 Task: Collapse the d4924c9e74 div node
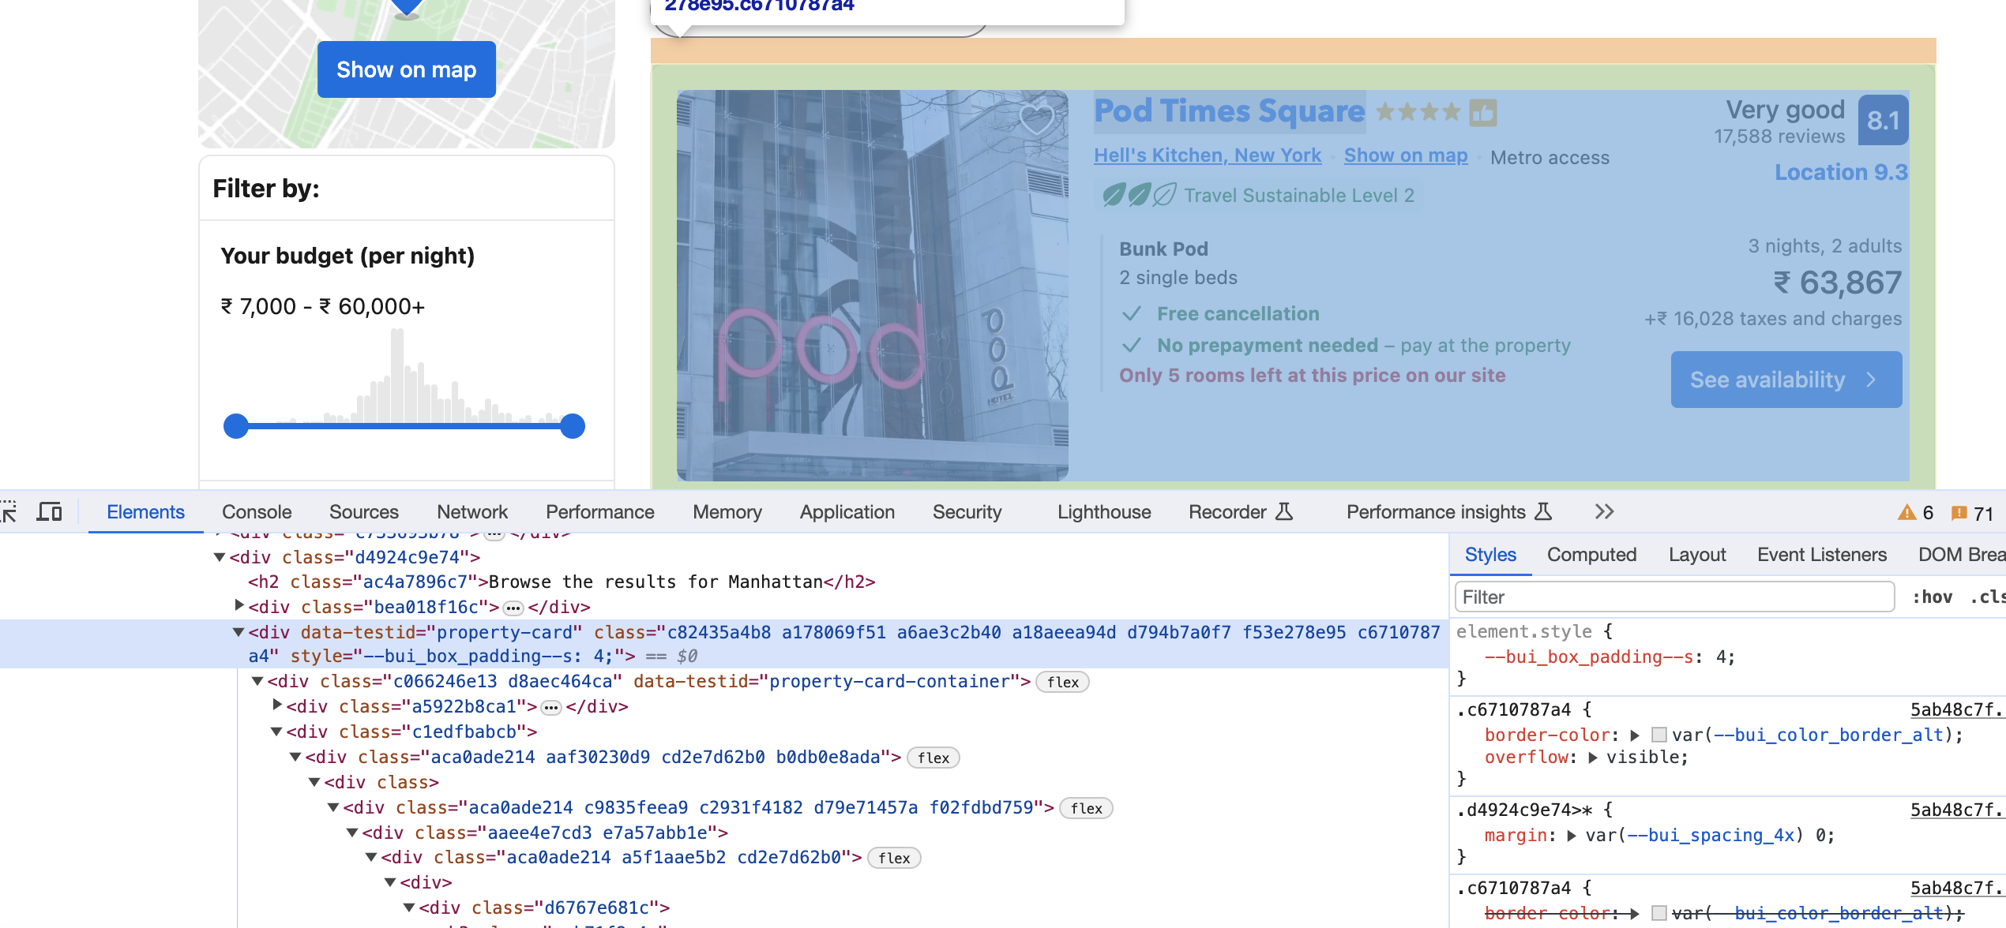point(220,557)
